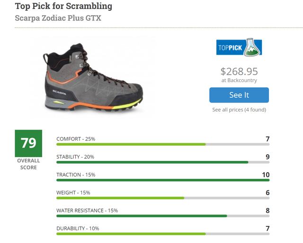Image resolution: width=303 pixels, height=243 pixels.
Task: Click the Stability score of 9
Action: (x=267, y=157)
